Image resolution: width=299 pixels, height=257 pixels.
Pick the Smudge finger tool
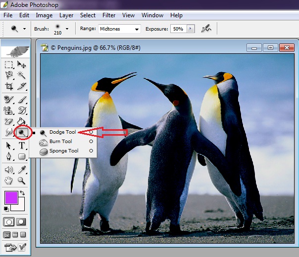(x=8, y=132)
